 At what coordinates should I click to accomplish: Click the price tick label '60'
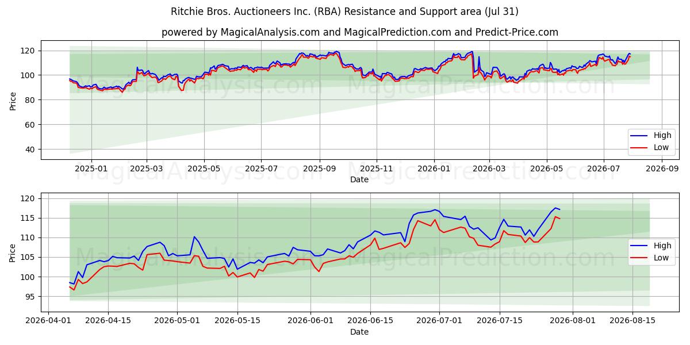point(30,125)
